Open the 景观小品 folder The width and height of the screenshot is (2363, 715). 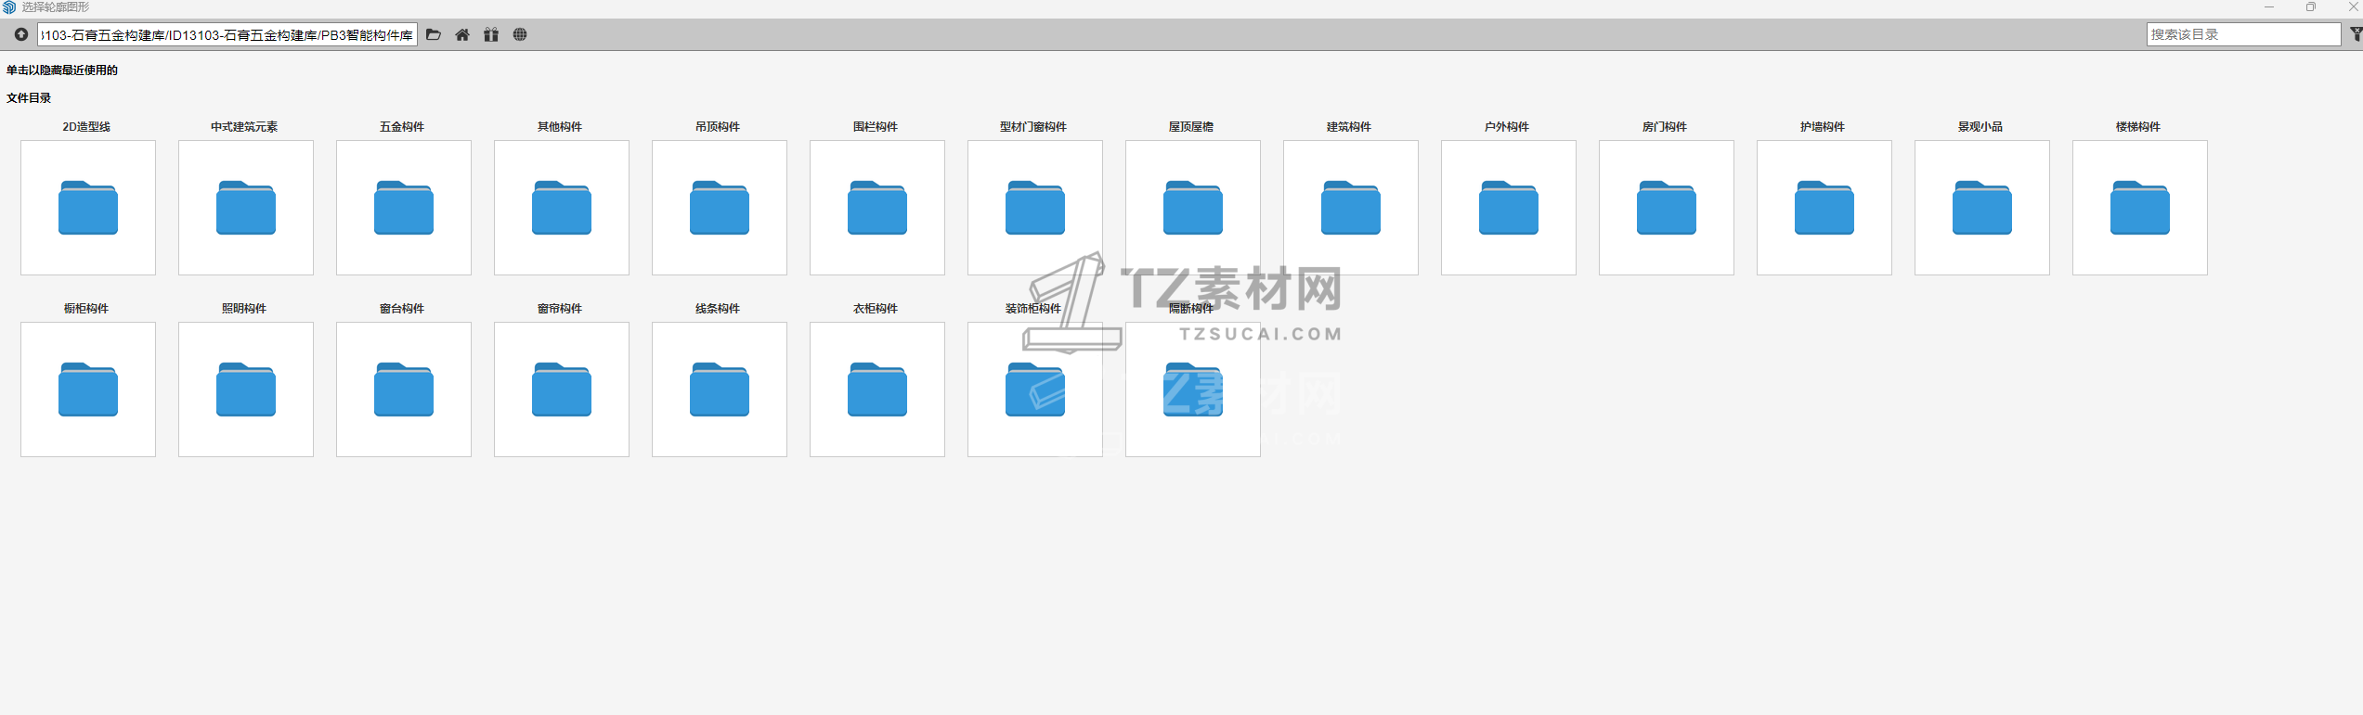1982,208
